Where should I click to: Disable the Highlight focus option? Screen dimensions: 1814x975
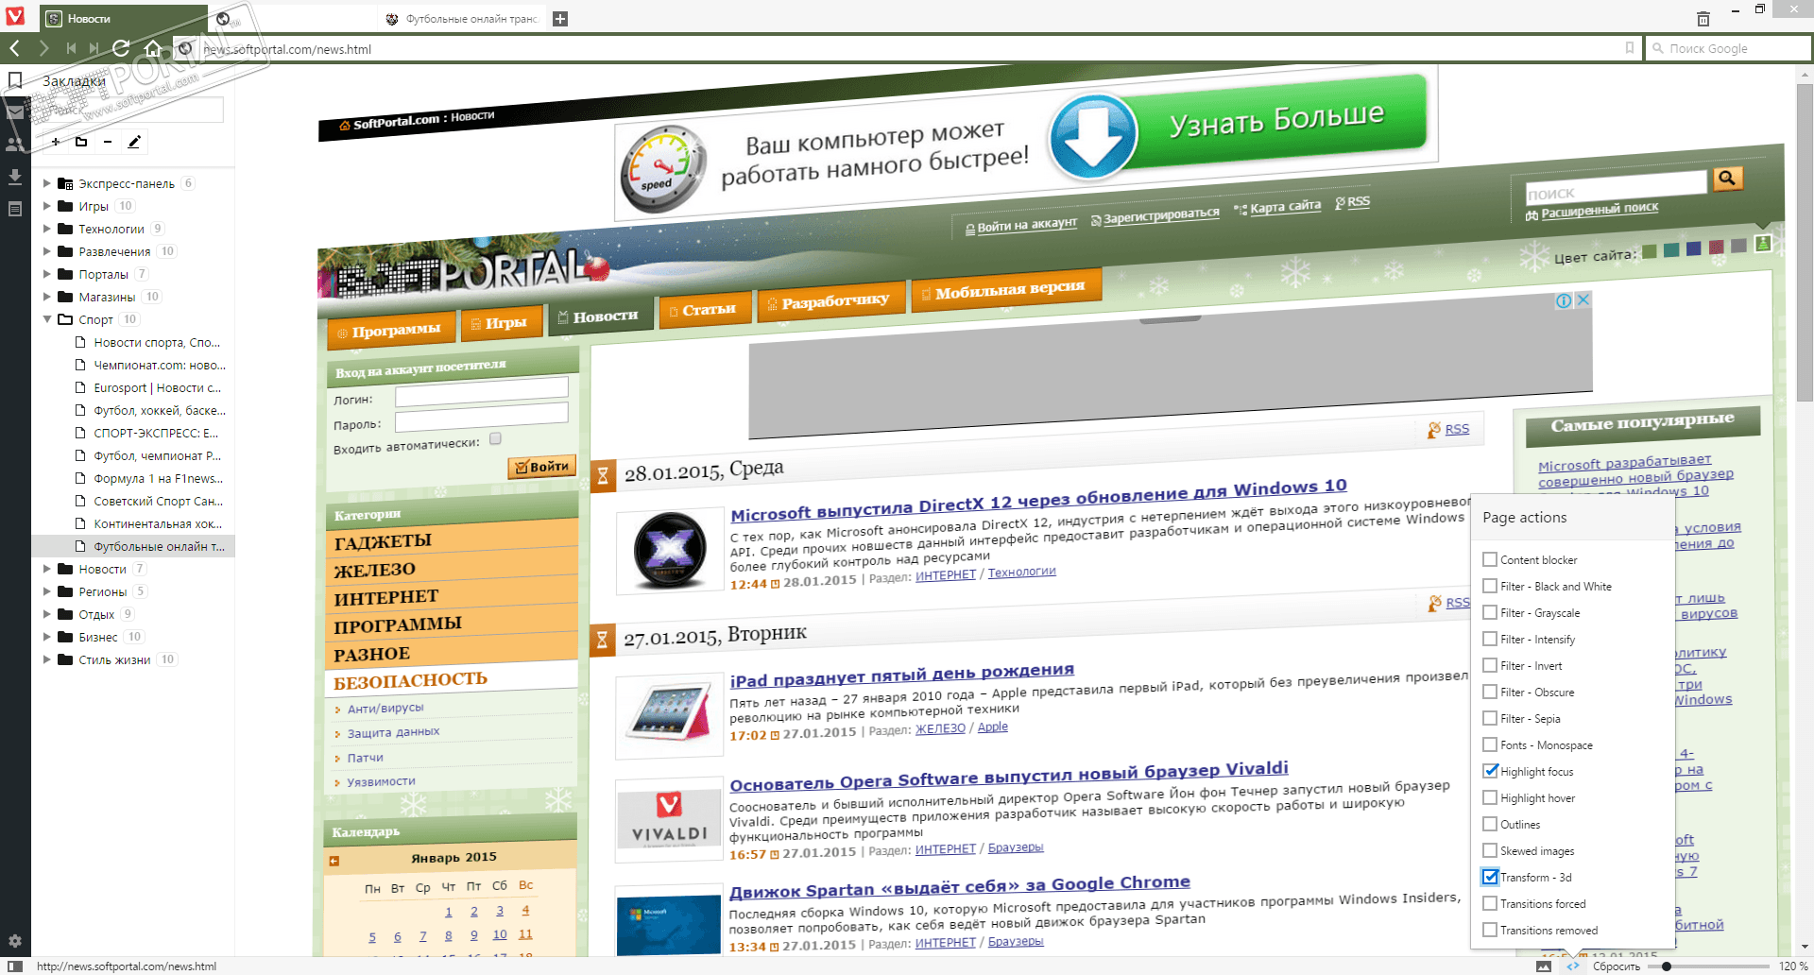pos(1490,771)
